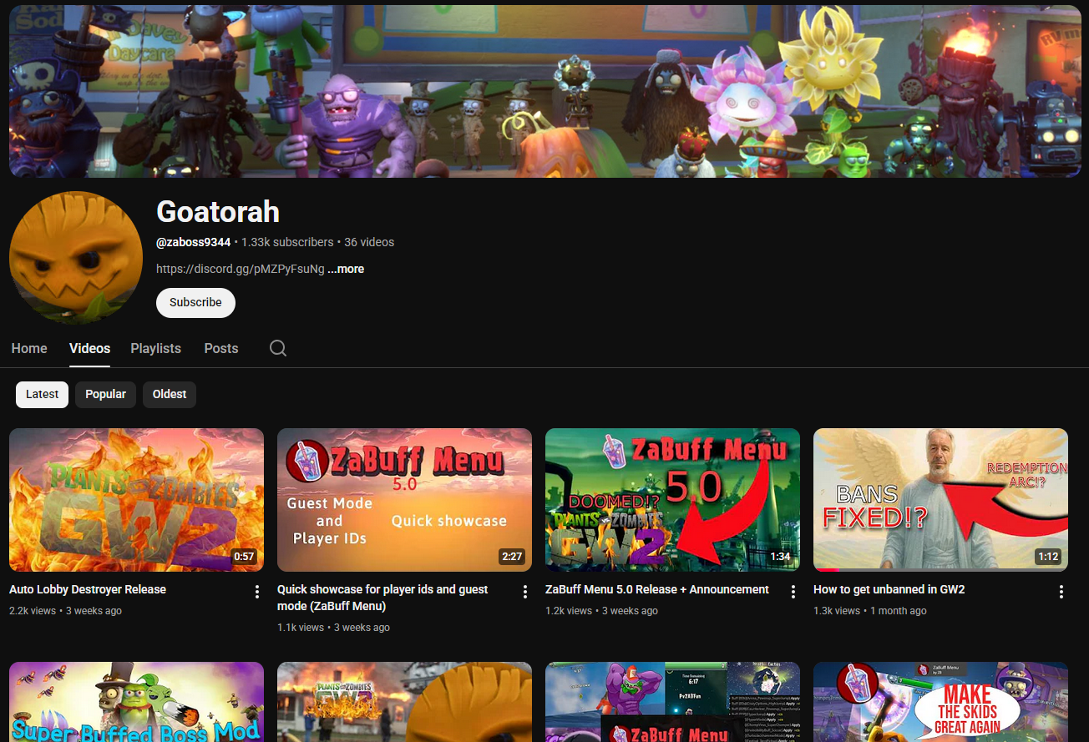Switch to the Playlists tab
This screenshot has width=1089, height=742.
click(x=155, y=348)
